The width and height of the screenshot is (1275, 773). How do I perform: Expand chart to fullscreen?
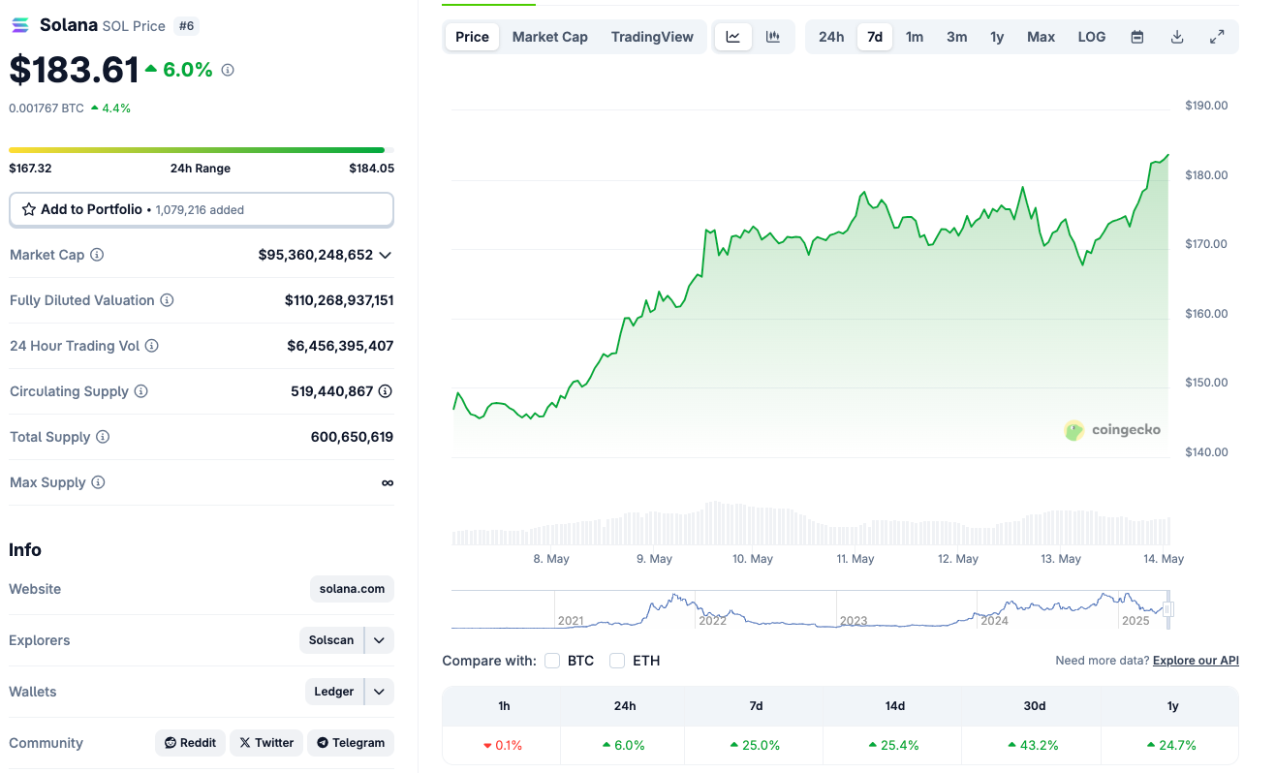click(1217, 37)
